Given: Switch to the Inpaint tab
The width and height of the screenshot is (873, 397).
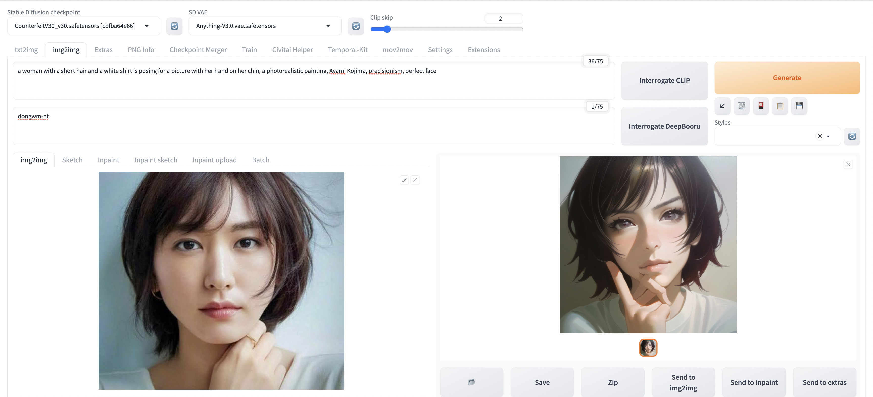Looking at the screenshot, I should point(108,160).
